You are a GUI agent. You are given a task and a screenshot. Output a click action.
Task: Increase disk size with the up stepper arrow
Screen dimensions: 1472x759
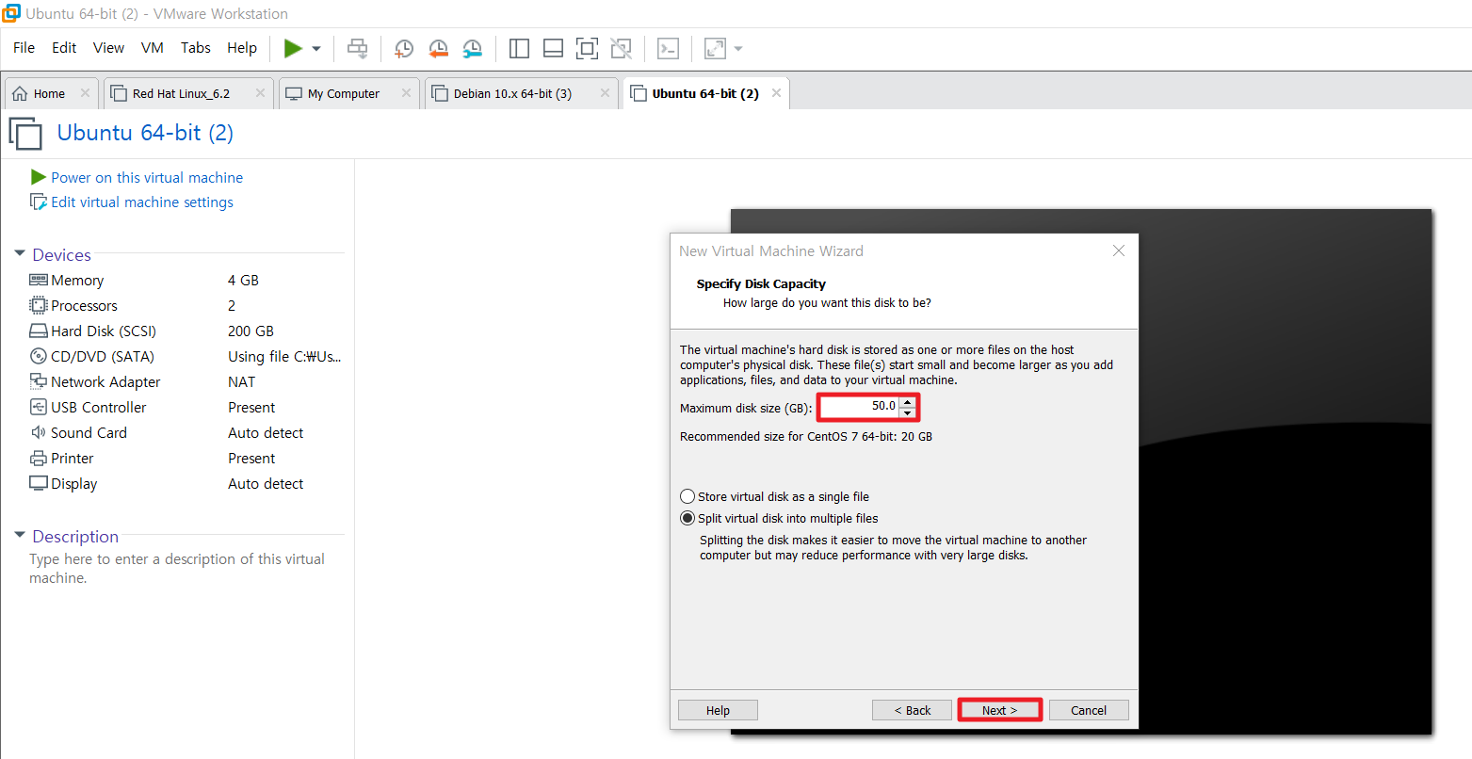coord(907,402)
